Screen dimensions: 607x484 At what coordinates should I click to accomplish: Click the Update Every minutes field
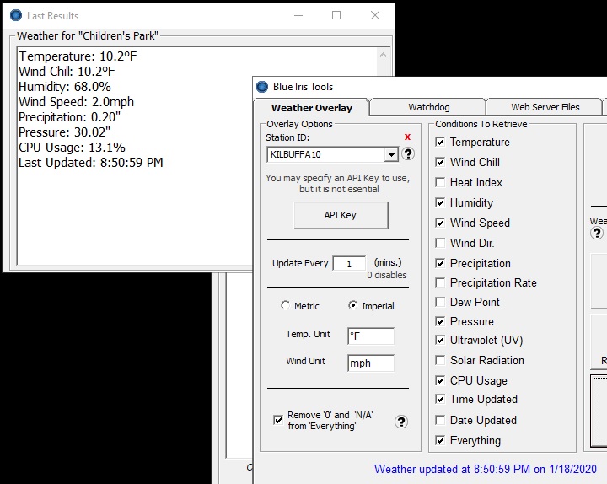[x=349, y=264]
